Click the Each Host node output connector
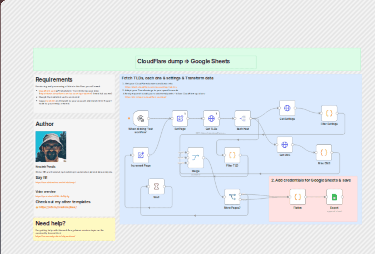 (250, 119)
